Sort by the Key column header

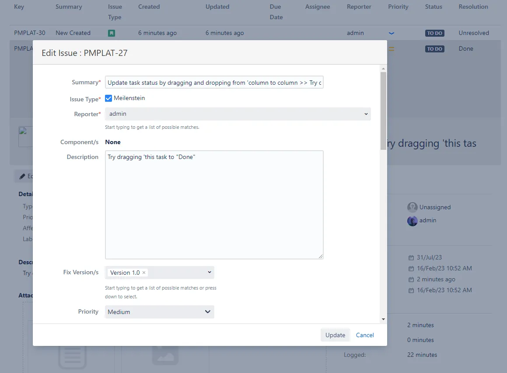(x=19, y=7)
